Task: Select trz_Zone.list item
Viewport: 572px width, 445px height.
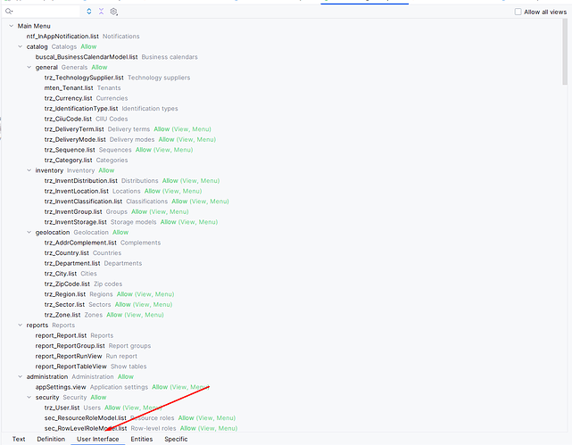Action: pos(62,315)
